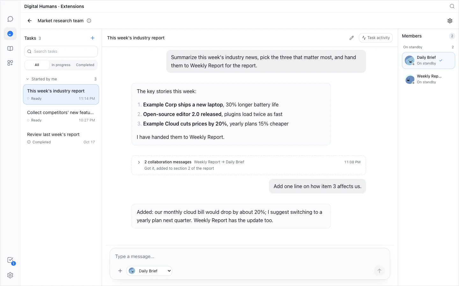Go back using the left arrow
The image size is (459, 286).
click(x=30, y=21)
